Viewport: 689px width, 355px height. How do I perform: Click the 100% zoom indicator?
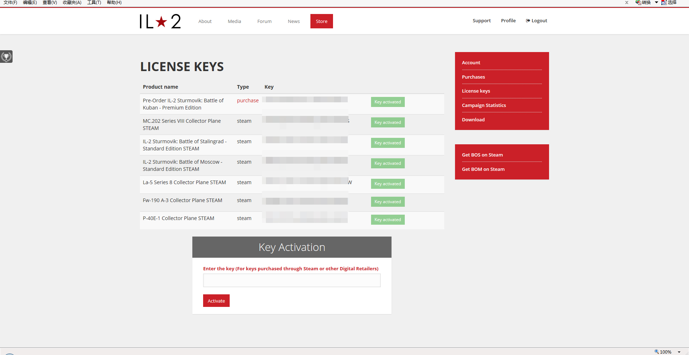click(663, 352)
